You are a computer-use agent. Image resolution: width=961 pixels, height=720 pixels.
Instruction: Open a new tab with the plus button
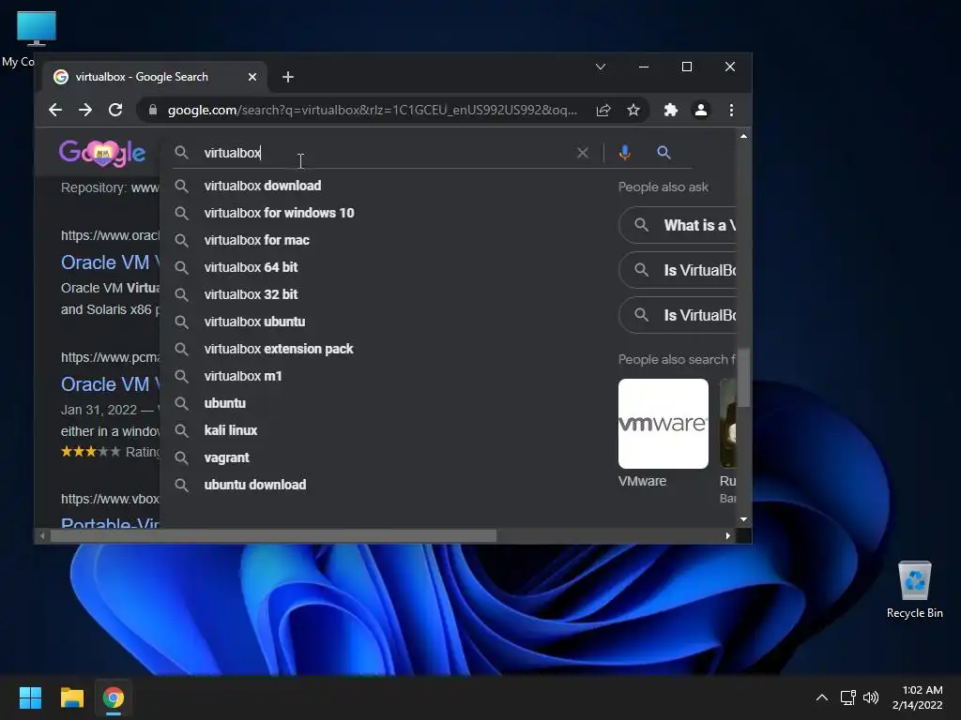[288, 77]
